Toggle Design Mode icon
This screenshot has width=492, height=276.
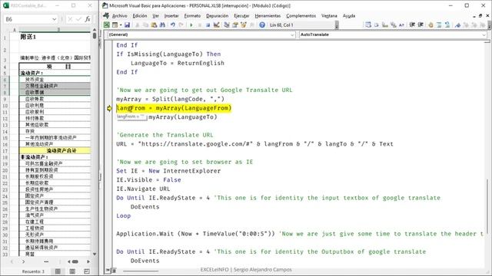pyautogui.click(x=217, y=25)
